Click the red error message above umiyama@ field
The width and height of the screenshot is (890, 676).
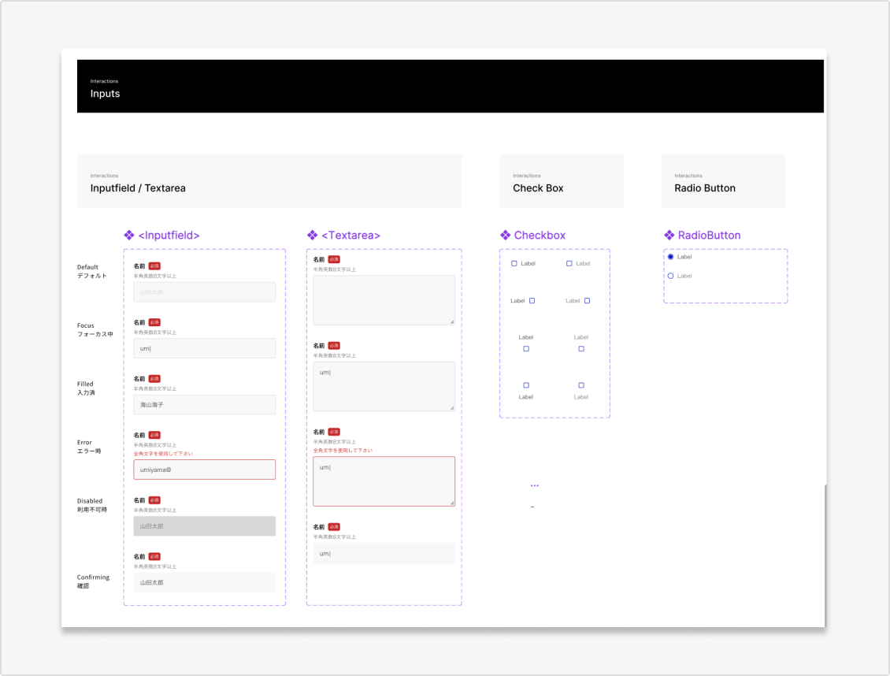point(164,454)
